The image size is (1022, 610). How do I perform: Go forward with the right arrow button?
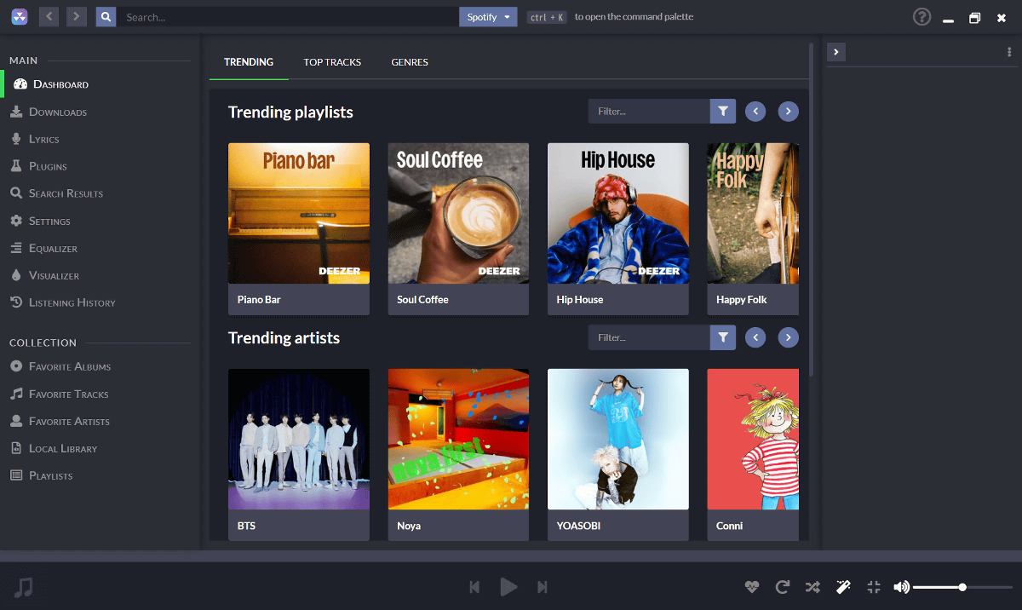coord(77,16)
